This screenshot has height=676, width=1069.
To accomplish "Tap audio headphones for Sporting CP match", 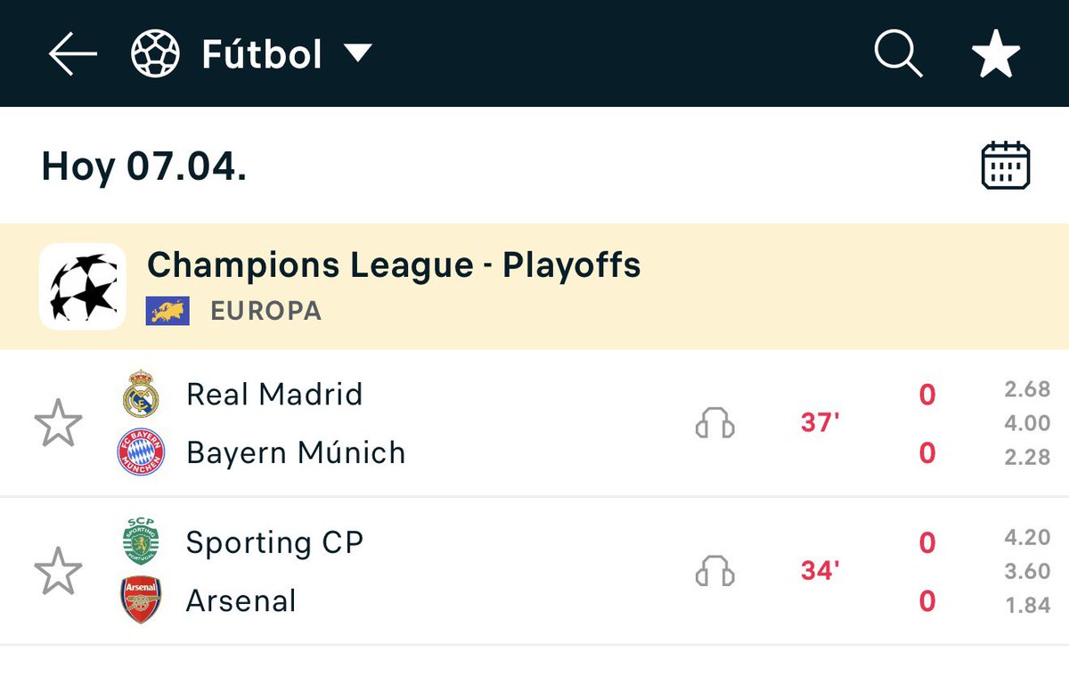I will point(714,571).
